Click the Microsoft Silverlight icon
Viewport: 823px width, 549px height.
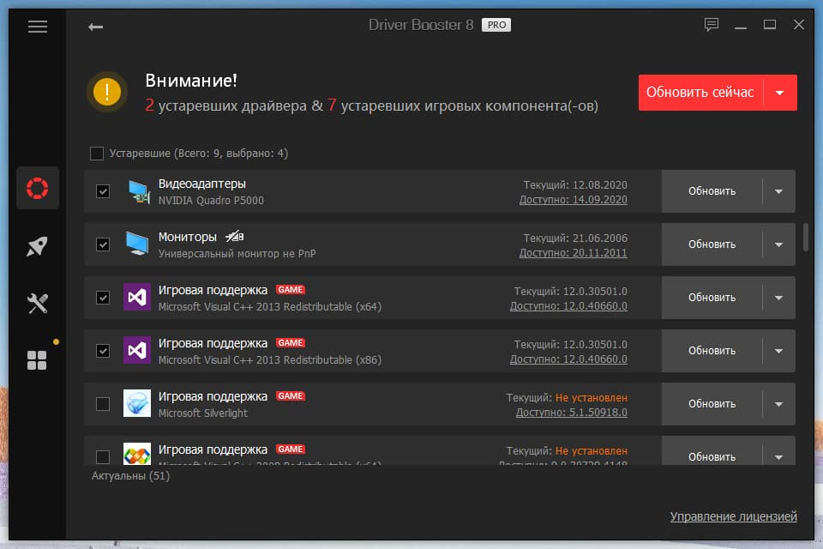tap(137, 403)
